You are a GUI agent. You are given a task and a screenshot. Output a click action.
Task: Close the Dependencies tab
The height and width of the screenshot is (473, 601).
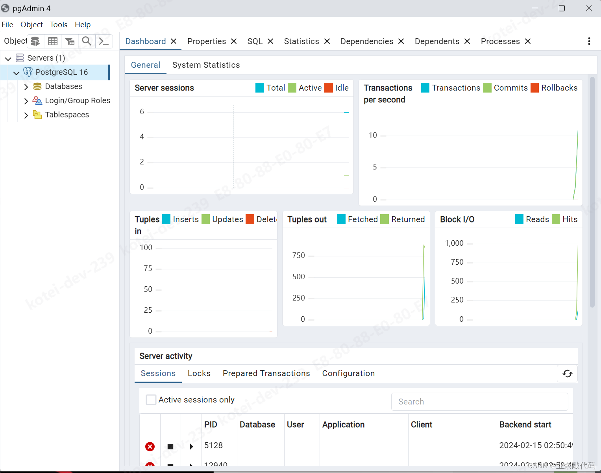coord(401,41)
